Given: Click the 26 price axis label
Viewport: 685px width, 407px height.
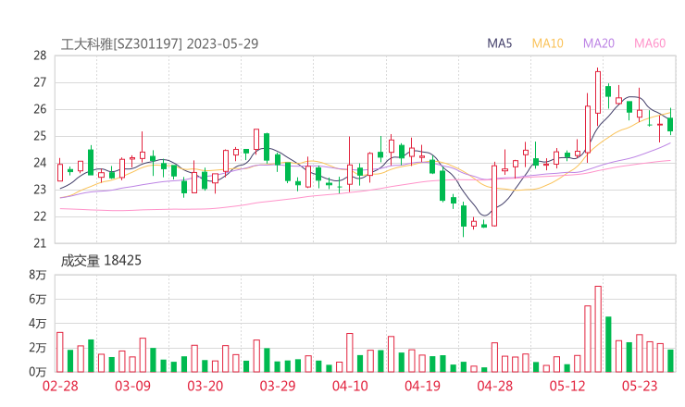Looking at the screenshot, I should click(40, 109).
